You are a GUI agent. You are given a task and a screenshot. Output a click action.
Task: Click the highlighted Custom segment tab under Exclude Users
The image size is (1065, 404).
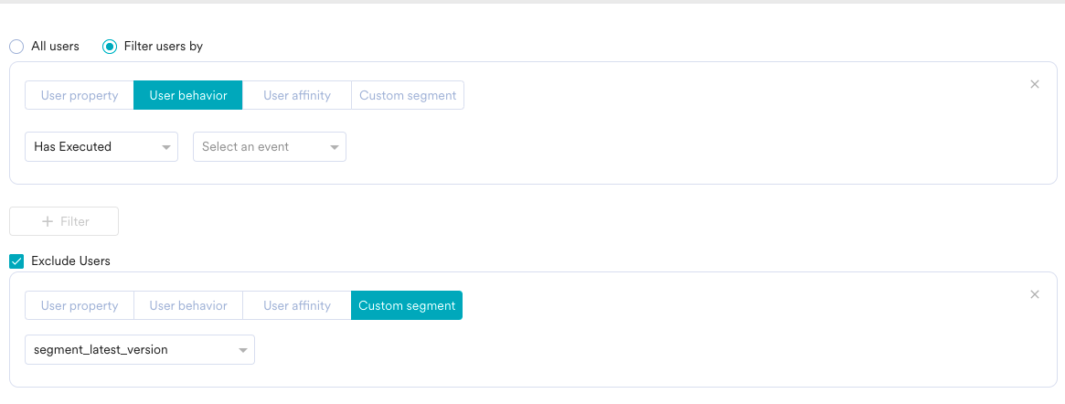coord(407,305)
